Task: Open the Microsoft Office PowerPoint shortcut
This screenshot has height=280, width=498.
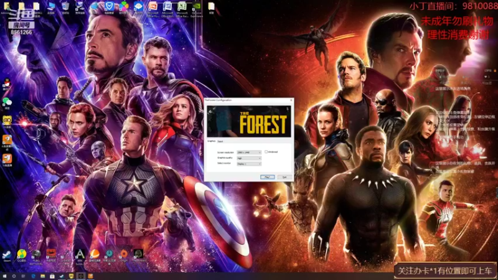Action: tap(153, 9)
